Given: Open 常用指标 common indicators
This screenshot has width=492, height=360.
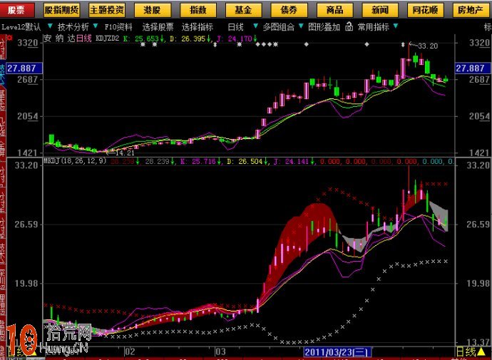Looking at the screenshot, I should point(374,27).
